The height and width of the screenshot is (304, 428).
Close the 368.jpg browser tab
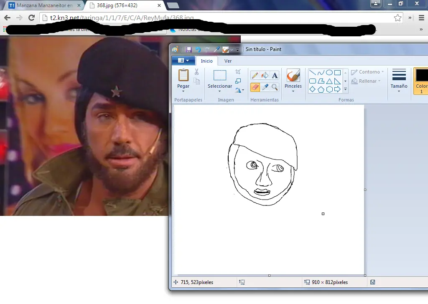[159, 5]
